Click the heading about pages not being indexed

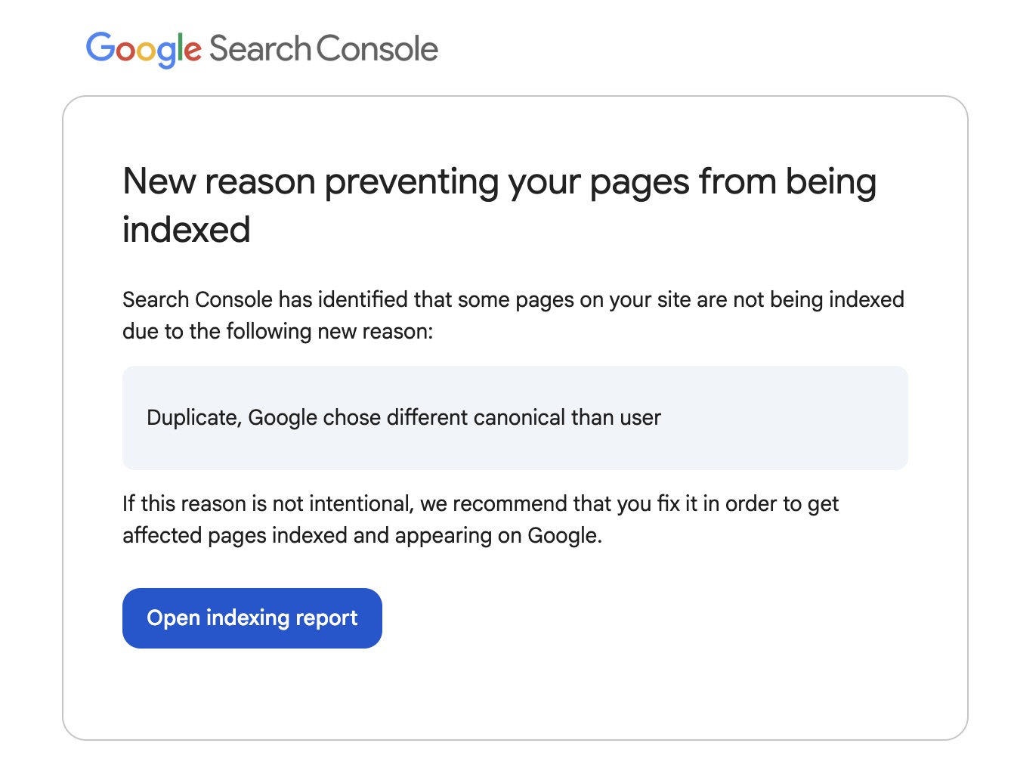pos(499,205)
